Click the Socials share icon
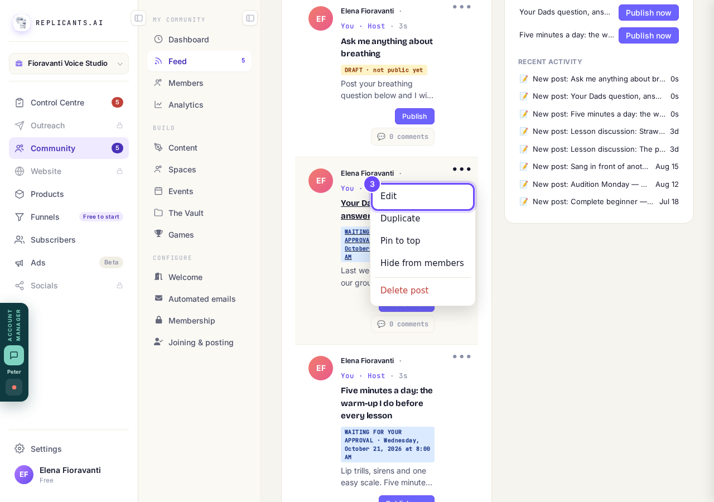 click(20, 286)
